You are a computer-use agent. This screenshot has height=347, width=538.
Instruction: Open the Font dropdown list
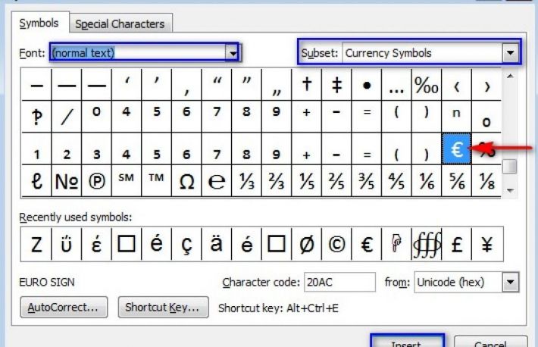234,52
